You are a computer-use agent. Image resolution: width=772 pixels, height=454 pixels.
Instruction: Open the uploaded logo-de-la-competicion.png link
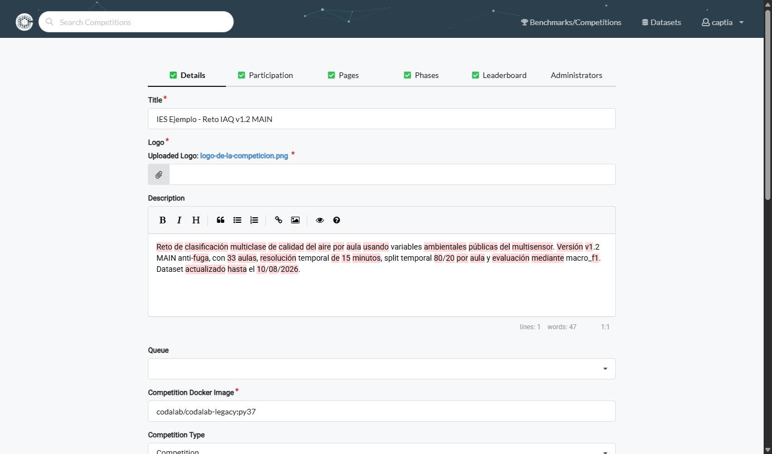244,156
